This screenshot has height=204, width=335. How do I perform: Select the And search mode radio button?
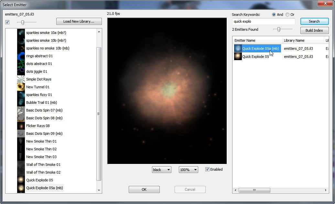click(274, 15)
